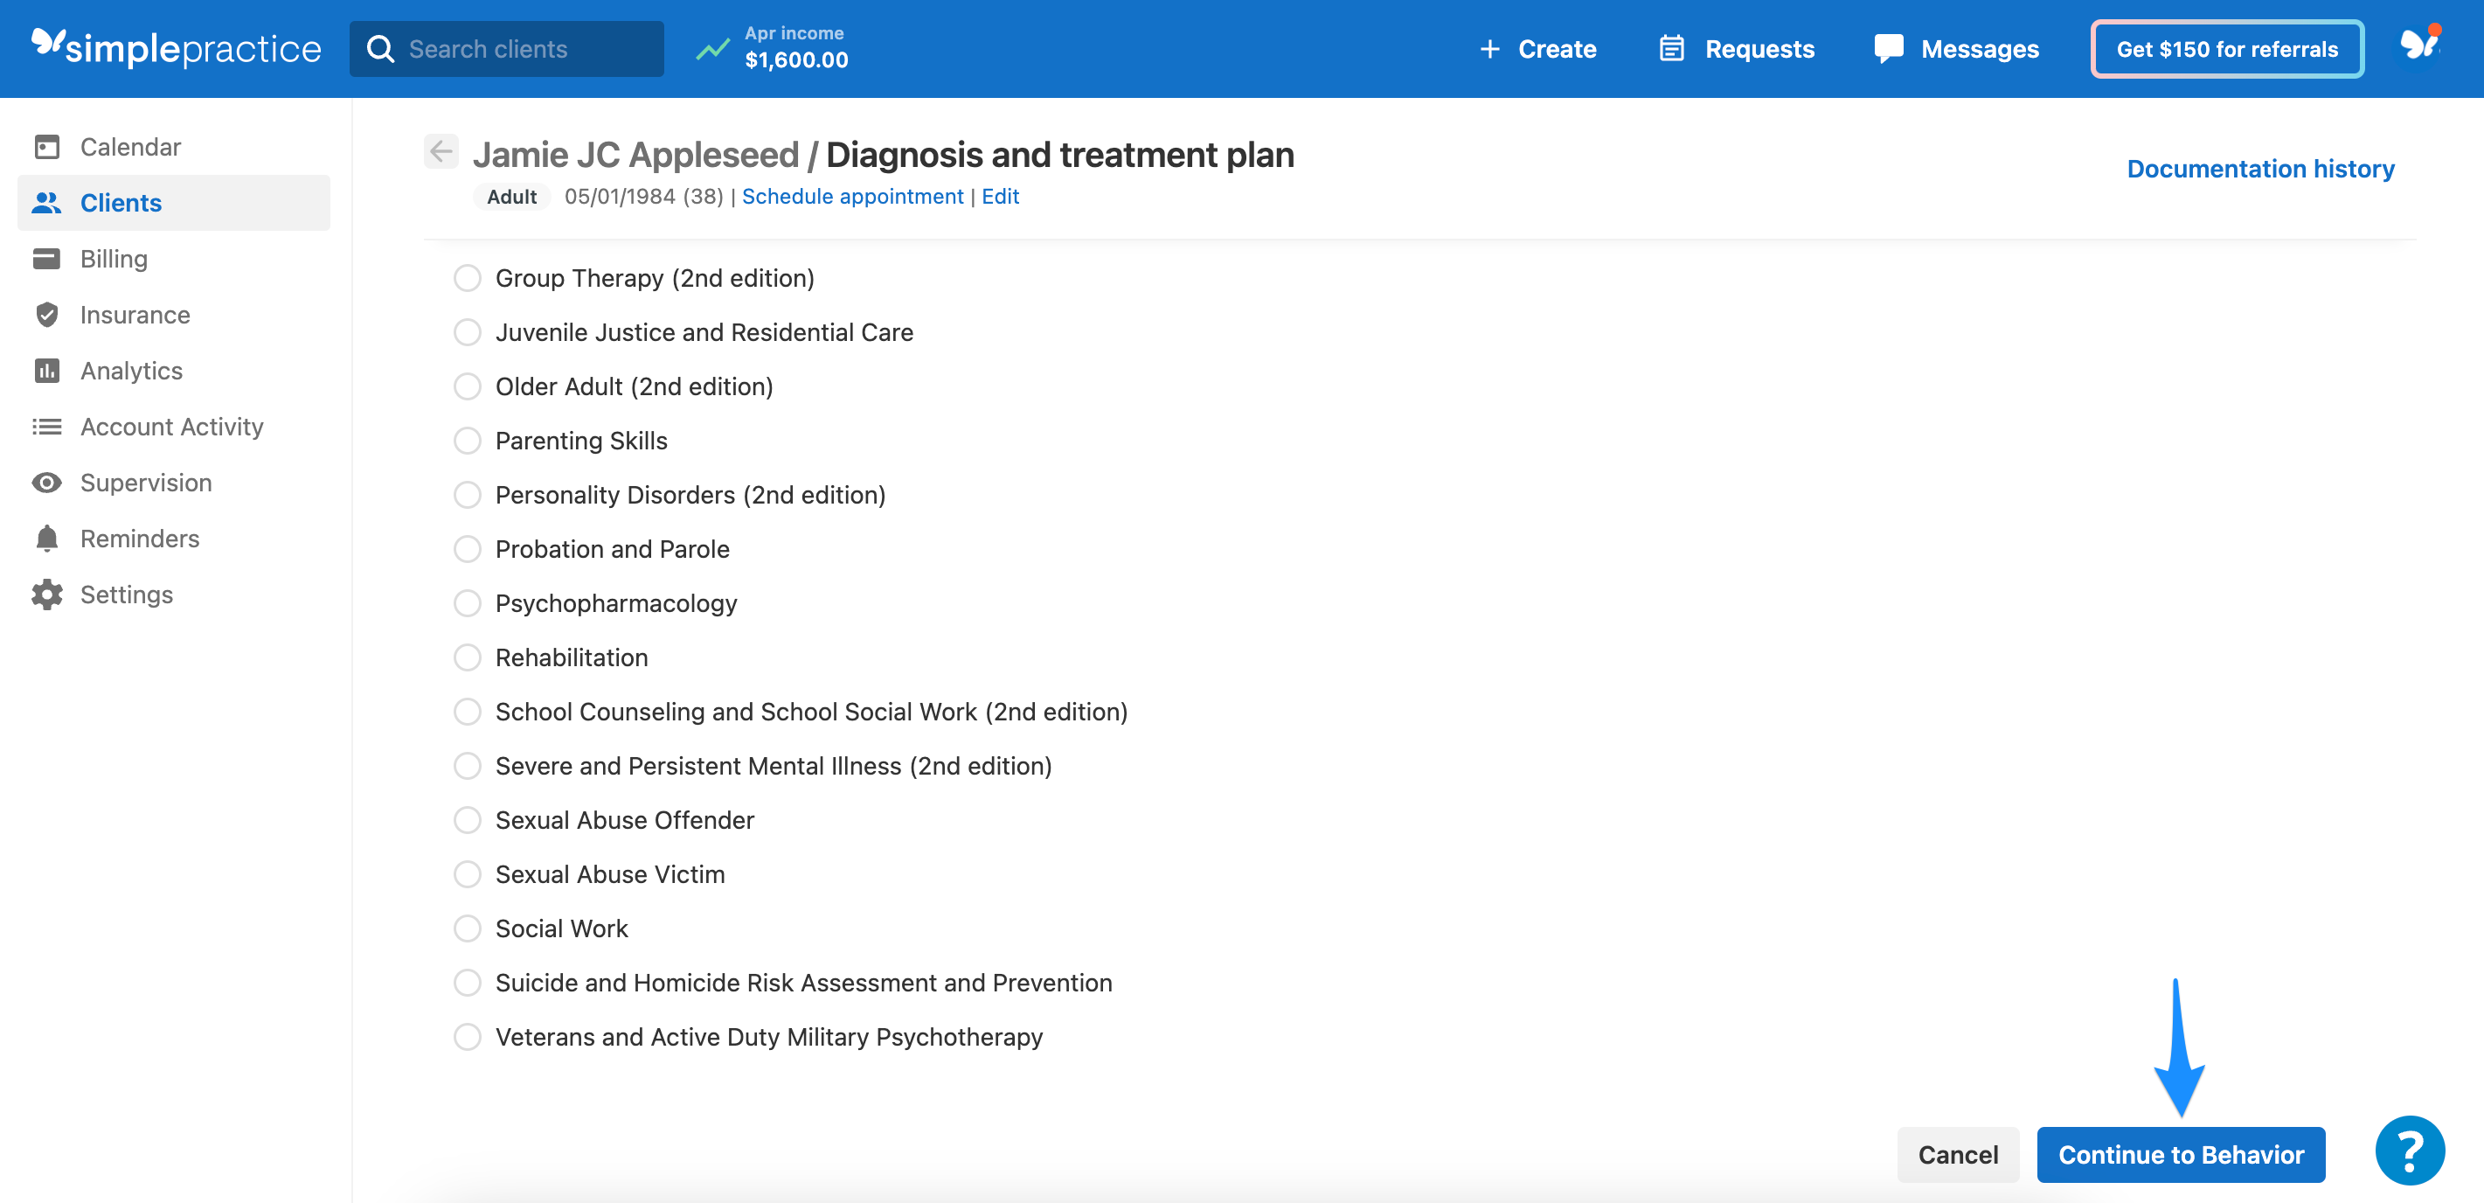Click the Supervision eye icon
Viewport: 2484px width, 1203px height.
pyautogui.click(x=46, y=483)
